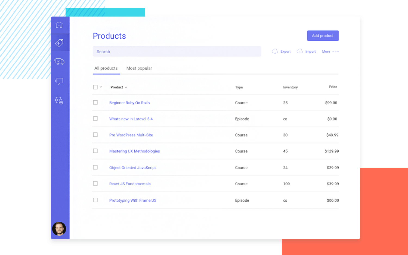Select the All products tab
The height and width of the screenshot is (255, 408).
coord(106,68)
